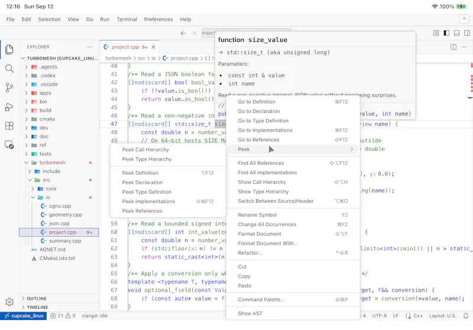The image size is (473, 330).
Task: Go forward with the right arrow
Action: pyautogui.click(x=194, y=33)
